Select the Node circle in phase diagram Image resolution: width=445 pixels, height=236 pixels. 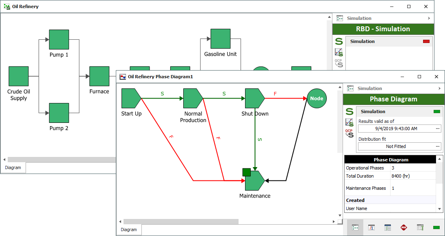tap(317, 99)
